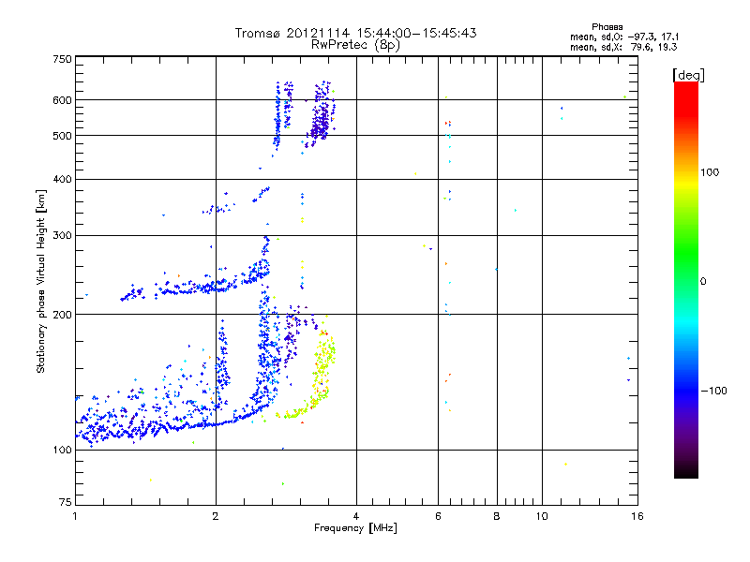The image size is (750, 562).
Task: Click the 'mean, sd,O: -97.3, 17.1' line
Action: [624, 37]
